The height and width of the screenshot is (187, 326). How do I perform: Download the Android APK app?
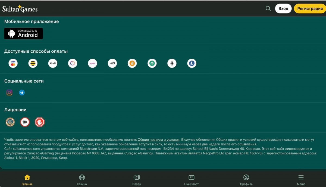pos(24,33)
